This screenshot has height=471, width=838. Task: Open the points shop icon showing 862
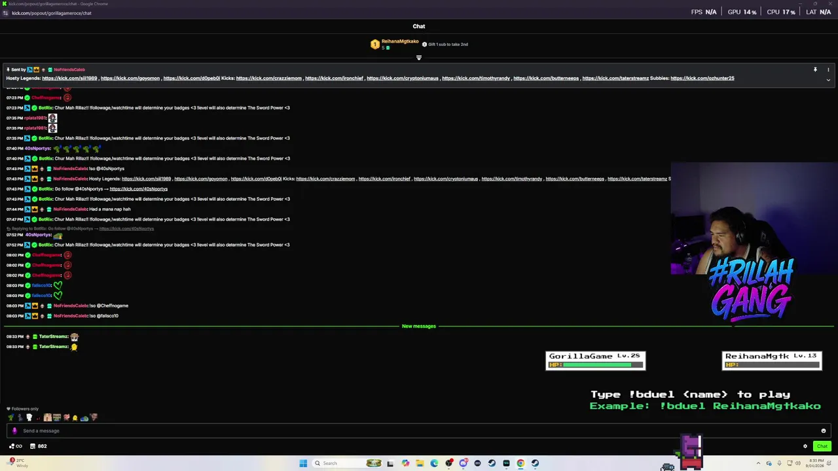38,446
